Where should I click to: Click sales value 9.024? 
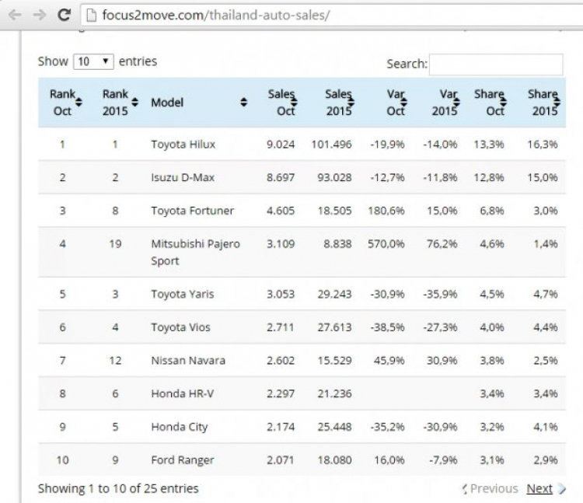click(281, 145)
